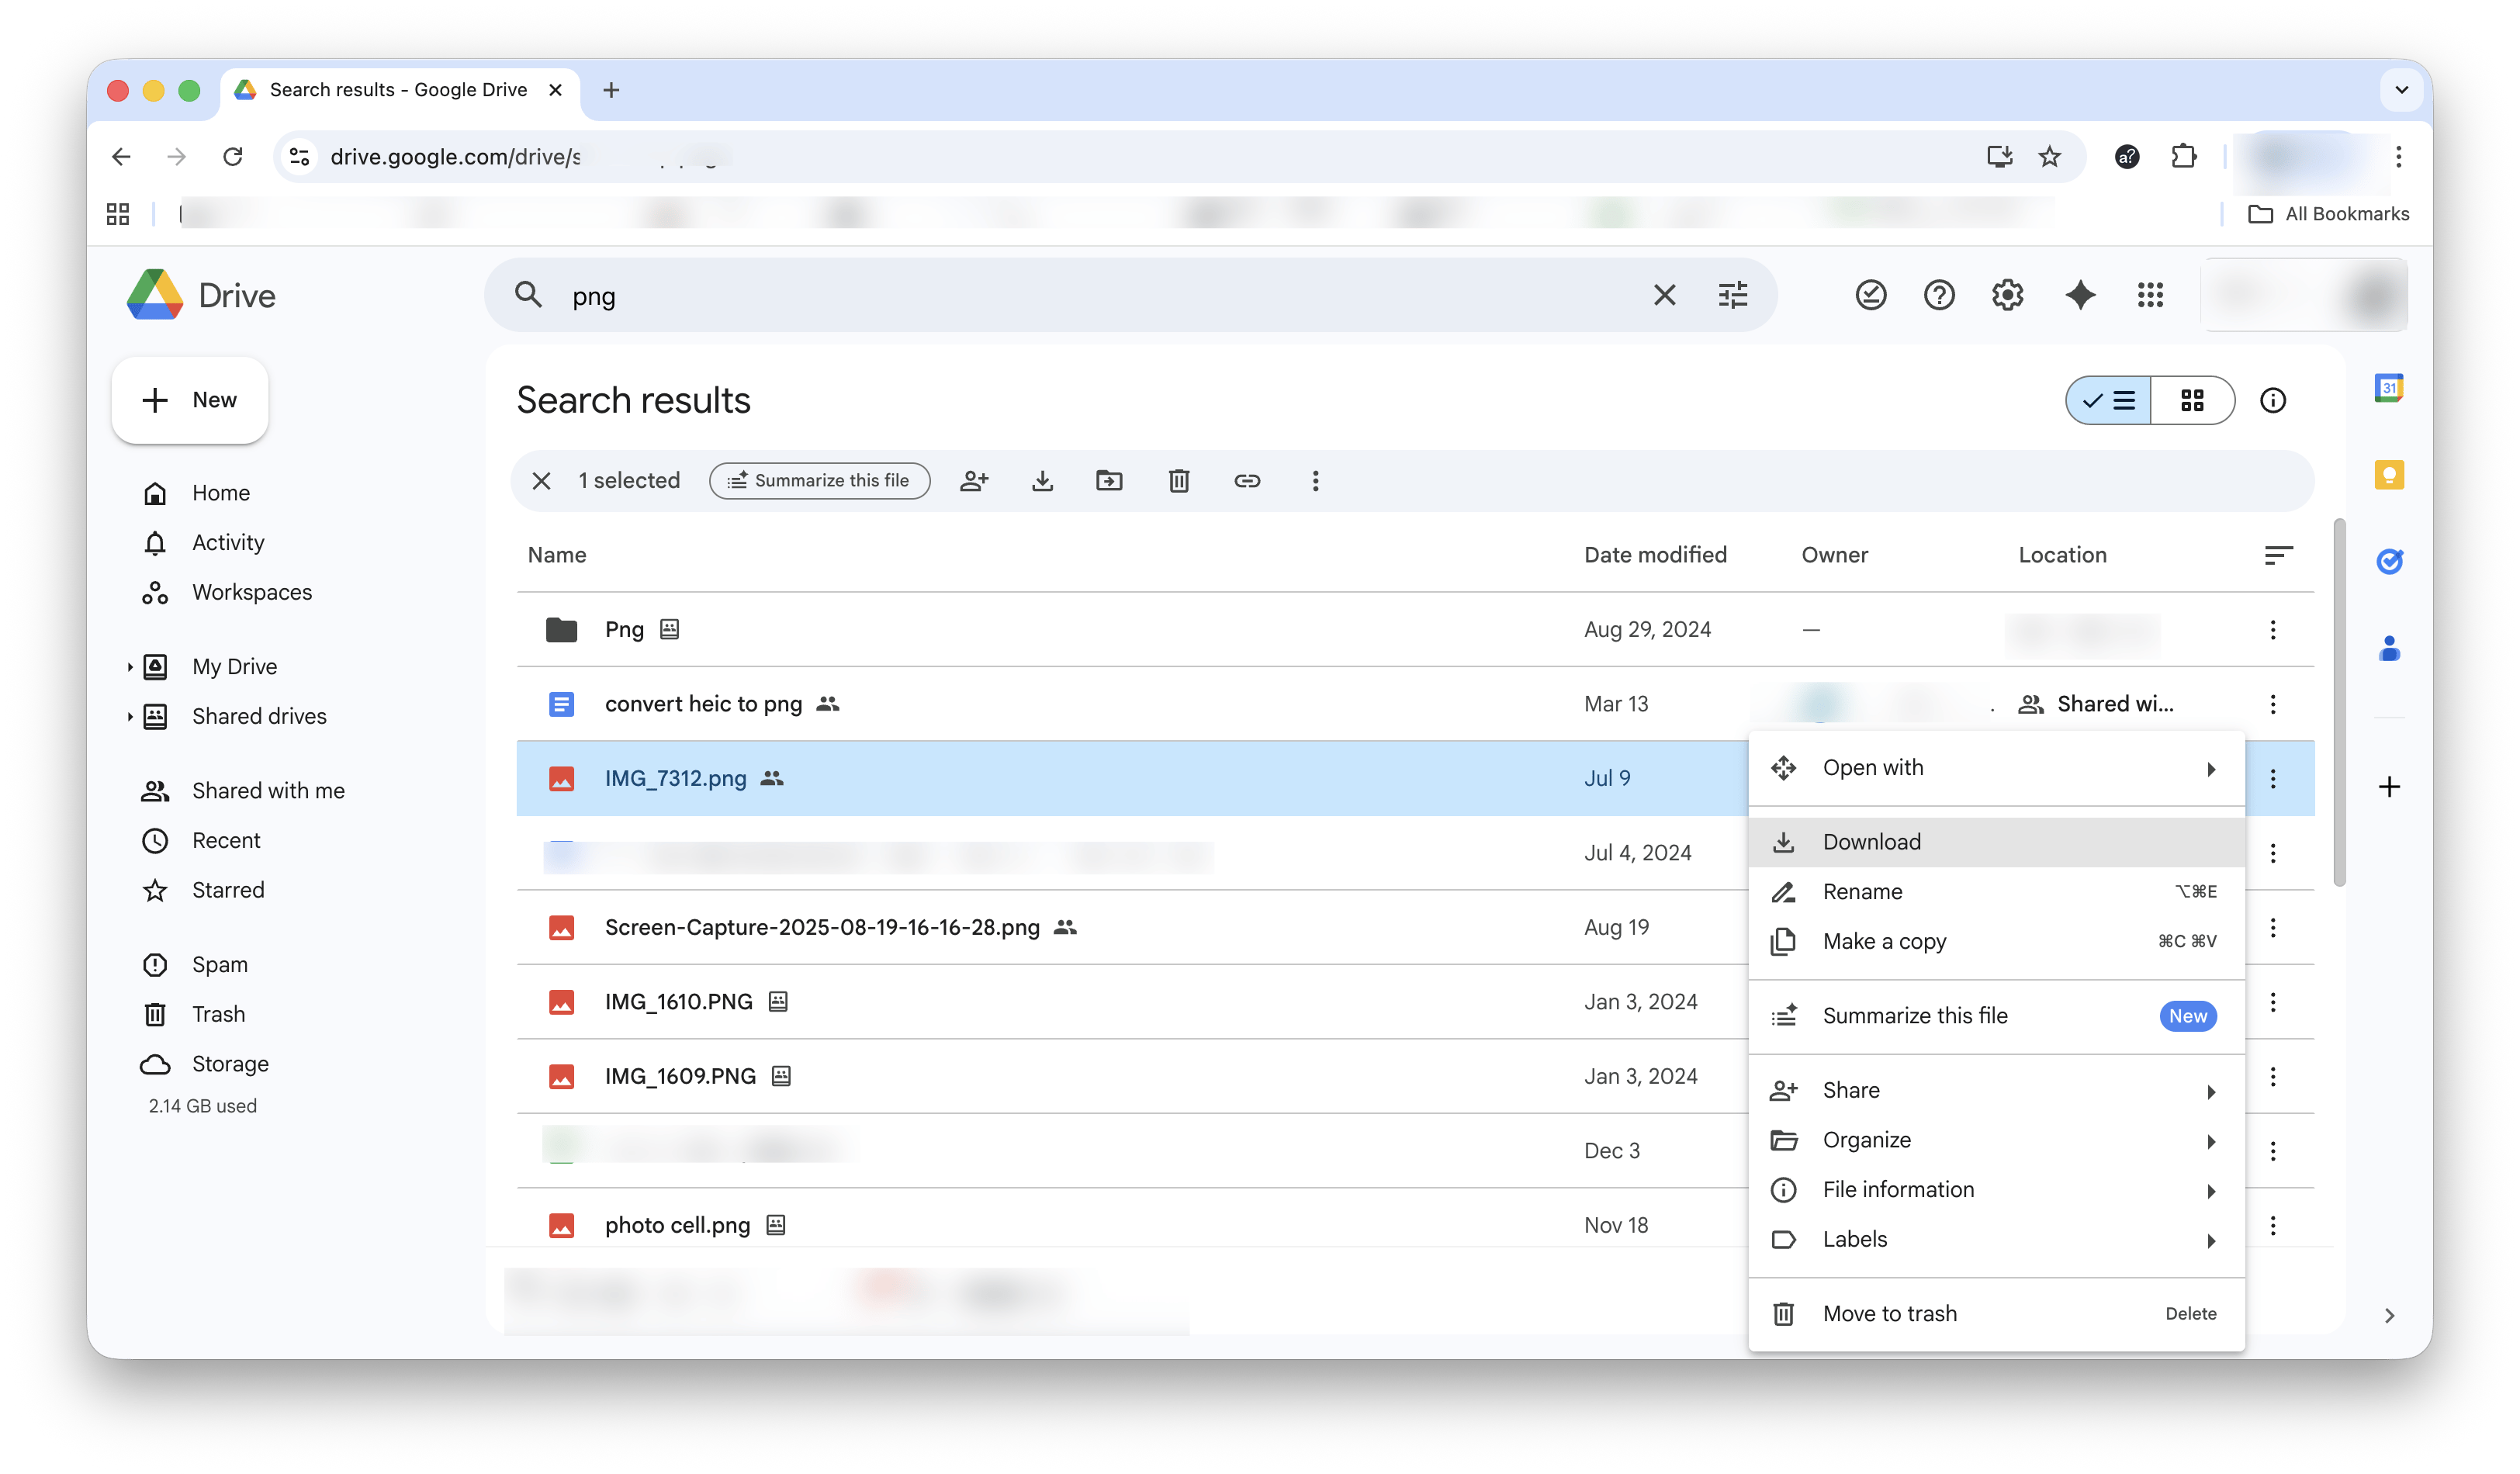Open the Ready for offline status icon

coord(1870,295)
